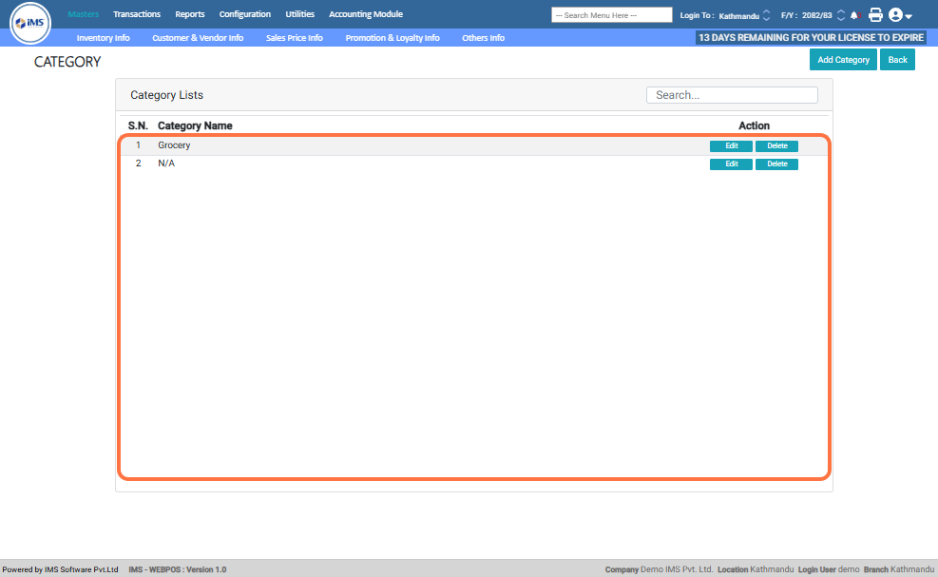Expand the fiscal year 2082/83 selector
This screenshot has height=577, width=938.
click(x=840, y=15)
